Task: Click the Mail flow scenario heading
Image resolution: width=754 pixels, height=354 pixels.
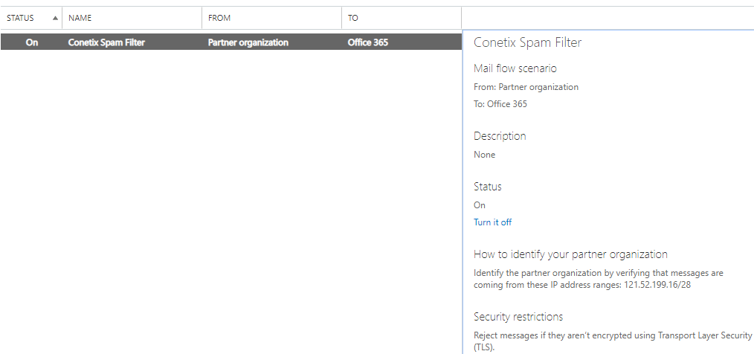Action: click(515, 68)
